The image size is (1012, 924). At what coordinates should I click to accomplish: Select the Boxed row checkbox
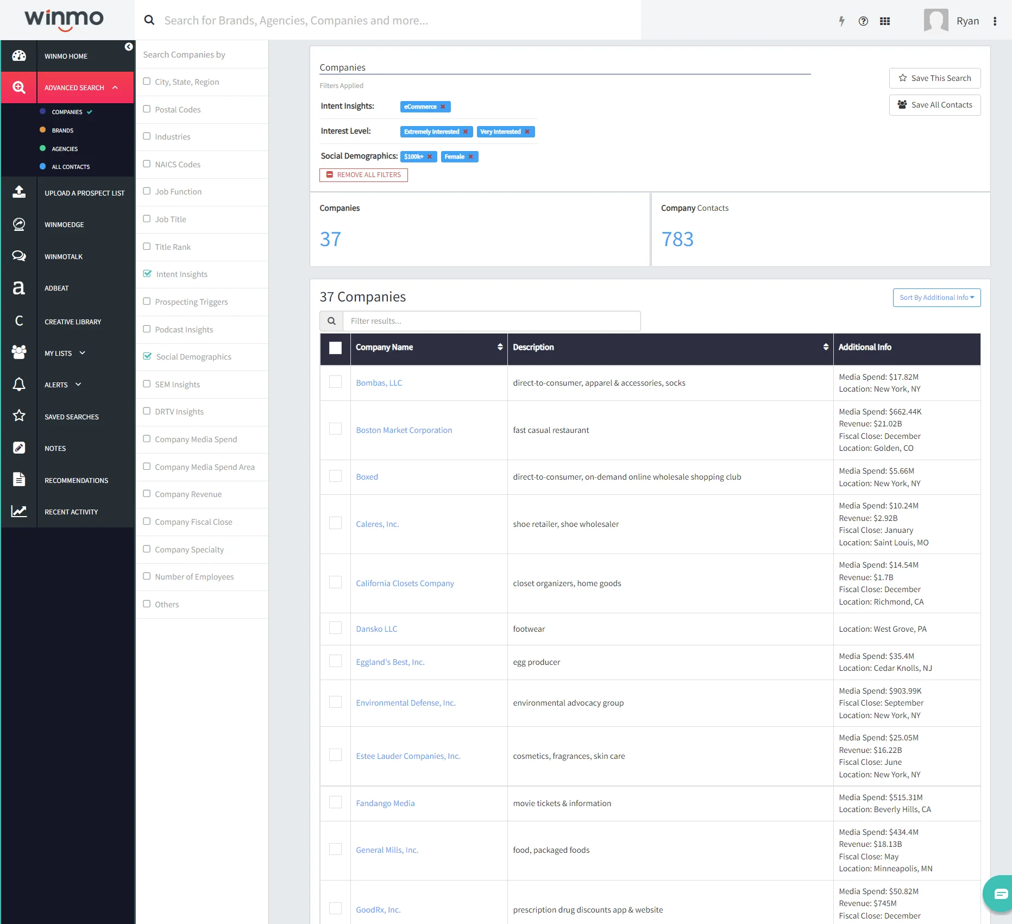pyautogui.click(x=336, y=476)
